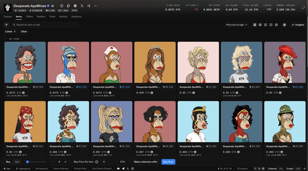Switch to list row view
The width and height of the screenshot is (308, 171).
point(271,25)
